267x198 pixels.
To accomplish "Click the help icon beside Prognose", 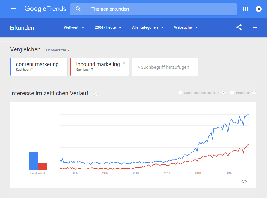I will tap(254, 93).
